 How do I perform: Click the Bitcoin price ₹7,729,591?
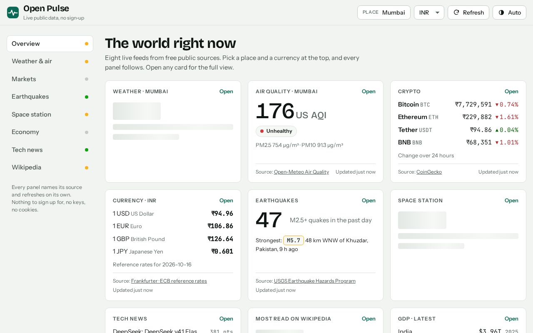click(473, 104)
